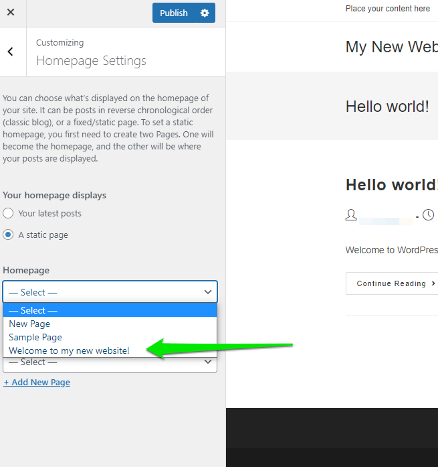The image size is (438, 467).
Task: Click the author user icon in preview
Action: tap(351, 214)
